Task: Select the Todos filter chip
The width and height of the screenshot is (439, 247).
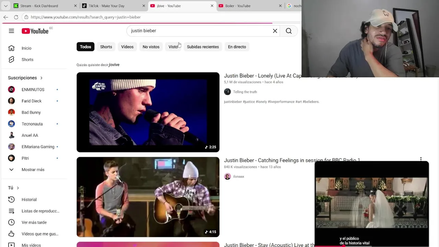Action: pyautogui.click(x=85, y=47)
